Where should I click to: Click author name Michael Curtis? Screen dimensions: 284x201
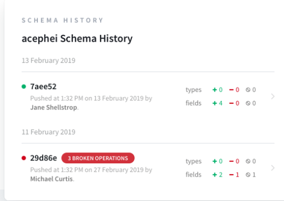[52, 179]
